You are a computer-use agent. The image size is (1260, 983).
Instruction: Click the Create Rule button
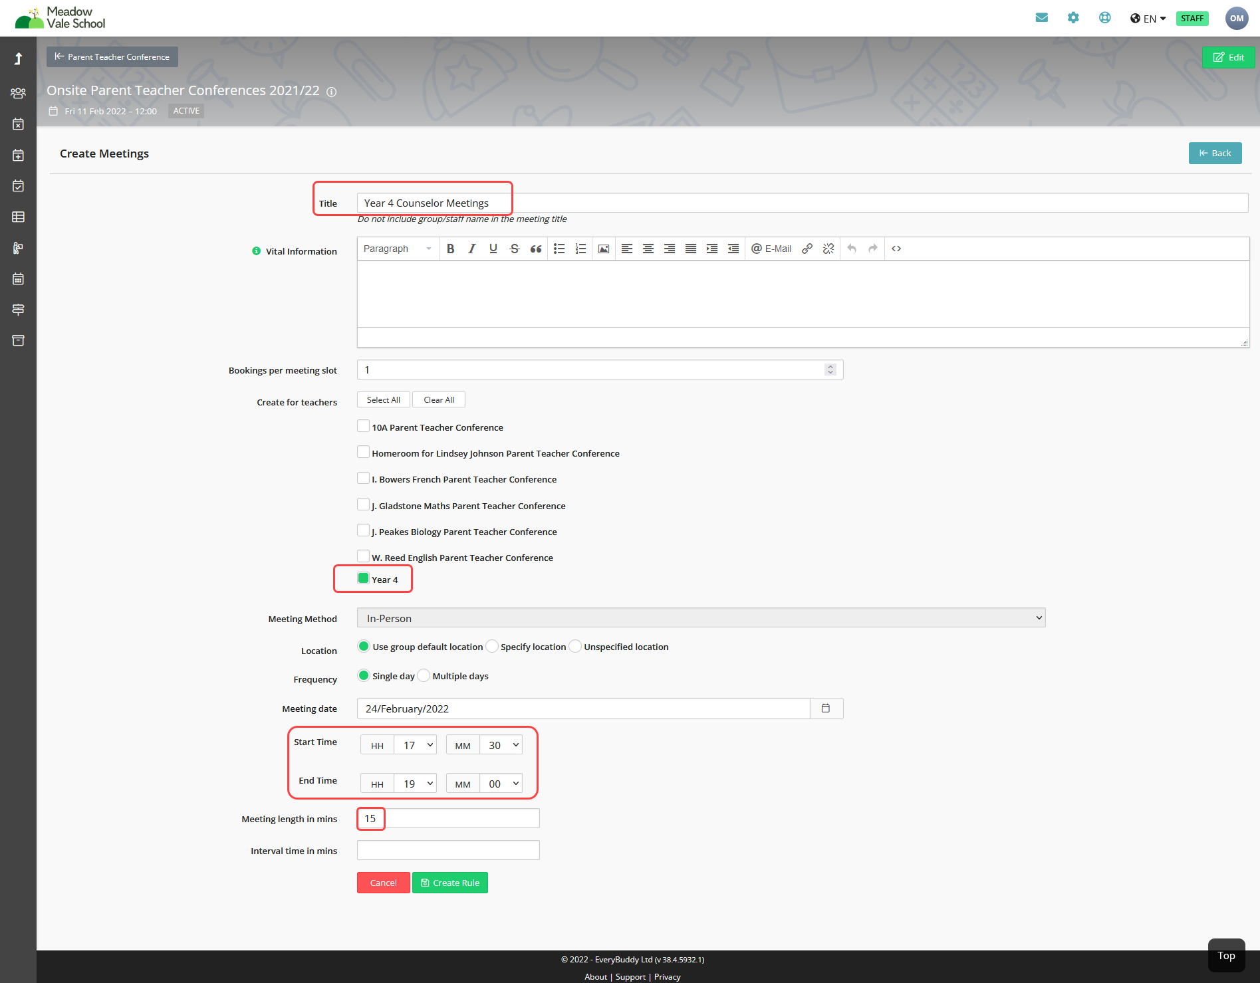(450, 883)
